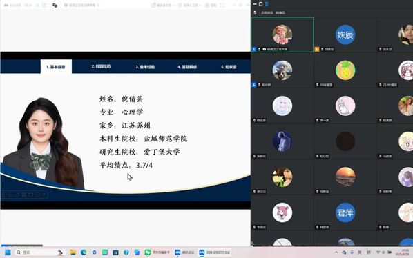Expand the 演讲者布局 layout dropdown
This screenshot has height=258, width=413.
(163, 6)
